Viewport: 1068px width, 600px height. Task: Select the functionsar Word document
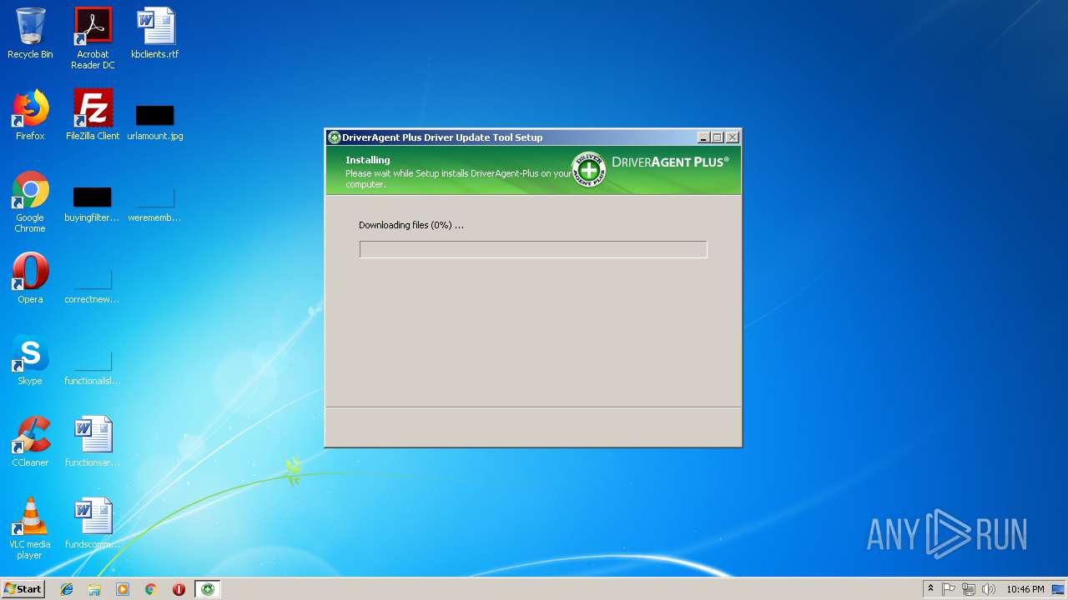(93, 442)
